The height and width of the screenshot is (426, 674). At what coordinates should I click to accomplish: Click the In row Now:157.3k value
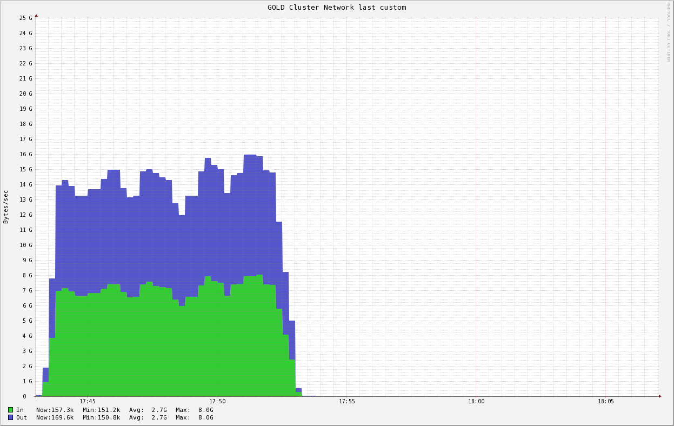click(x=55, y=410)
